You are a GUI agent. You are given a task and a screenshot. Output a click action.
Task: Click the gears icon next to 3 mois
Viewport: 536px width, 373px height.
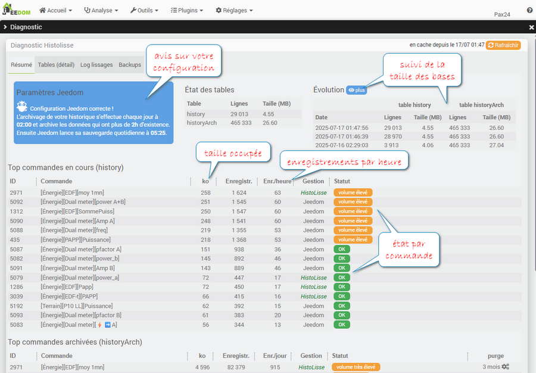tap(505, 366)
